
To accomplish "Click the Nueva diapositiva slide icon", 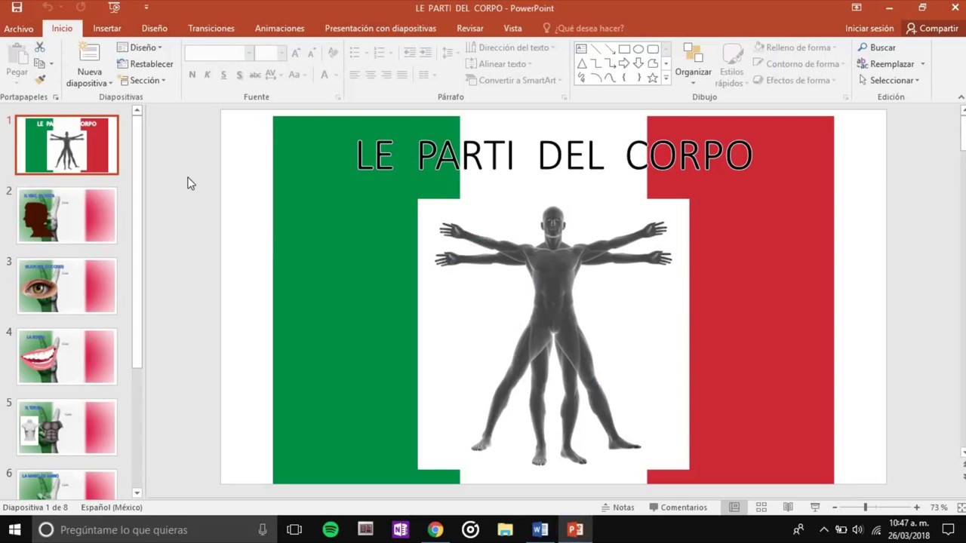I will tap(89, 53).
